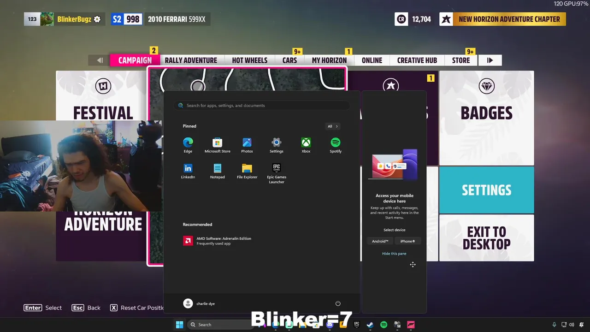This screenshot has height=332, width=590.
Task: Click the S2 998 car rating badge
Action: (126, 19)
